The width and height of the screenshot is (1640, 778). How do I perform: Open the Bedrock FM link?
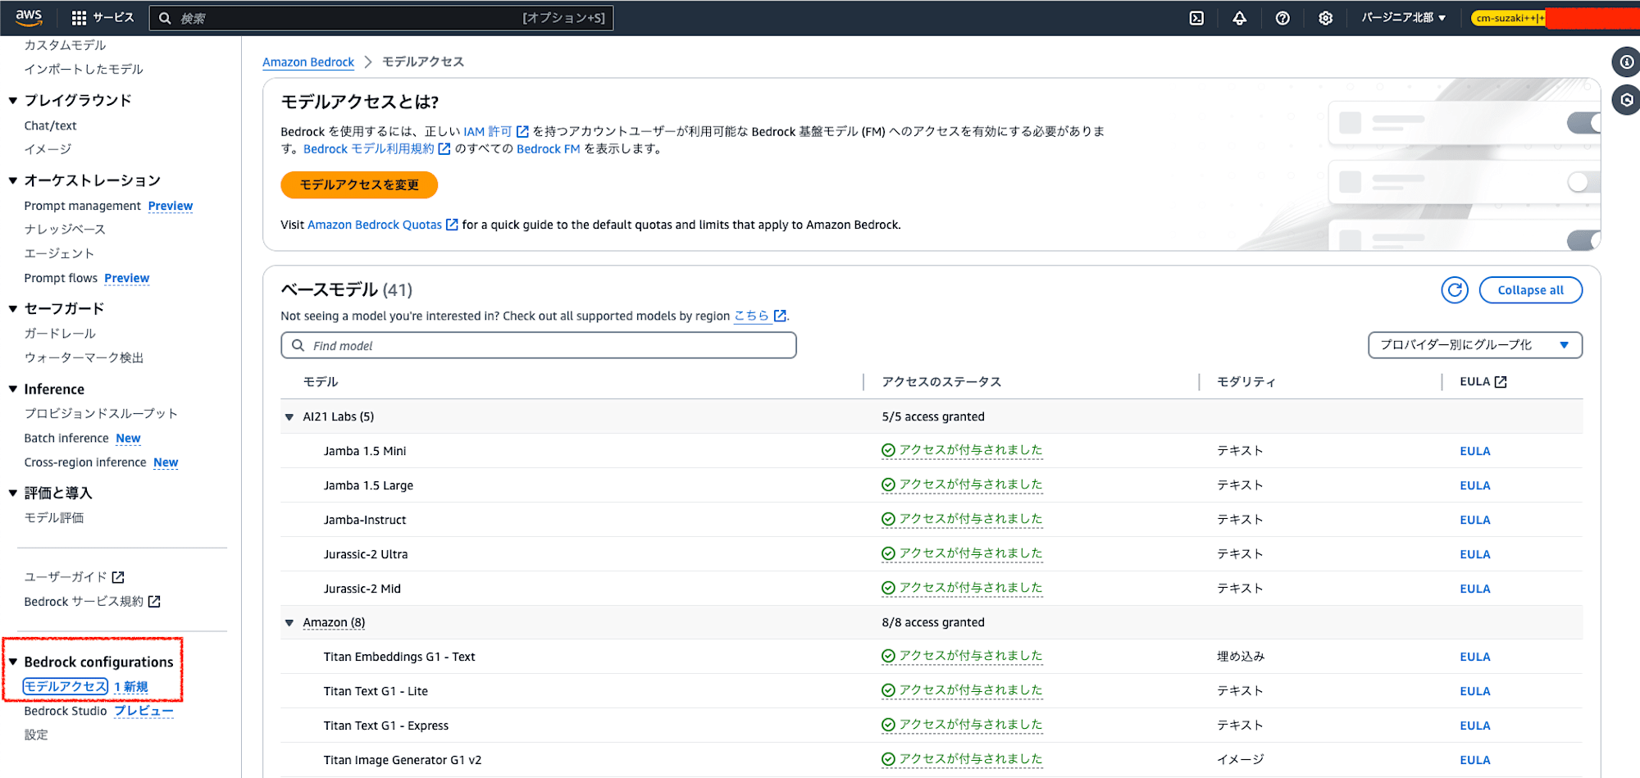549,149
